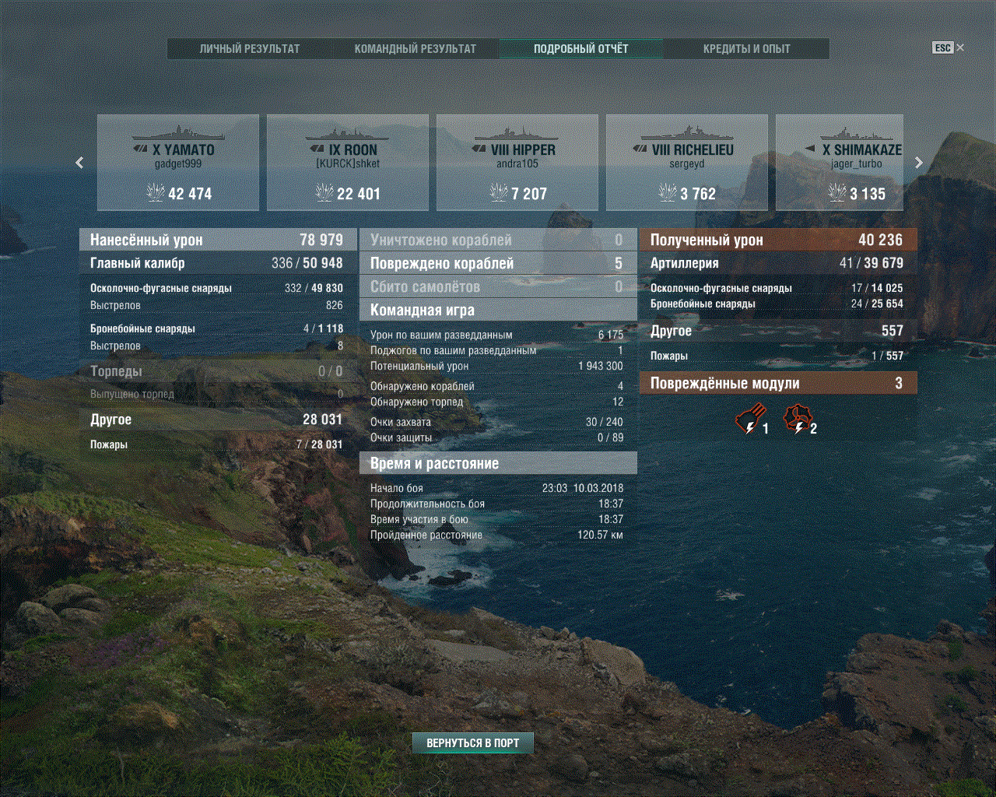996x797 pixels.
Task: Click the Повреждено кораблей row
Action: click(x=498, y=263)
